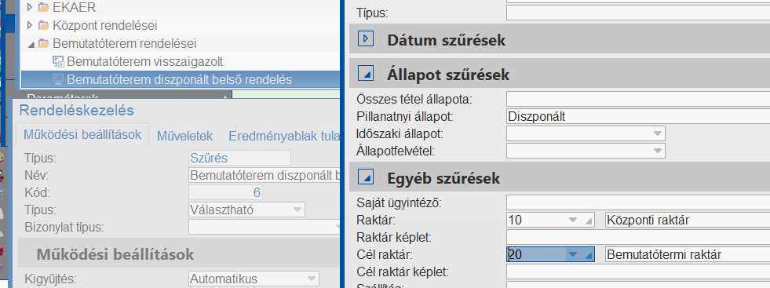Collapse the Bemutatóterem rendelései folder node
This screenshot has height=288, width=770.
[31, 44]
